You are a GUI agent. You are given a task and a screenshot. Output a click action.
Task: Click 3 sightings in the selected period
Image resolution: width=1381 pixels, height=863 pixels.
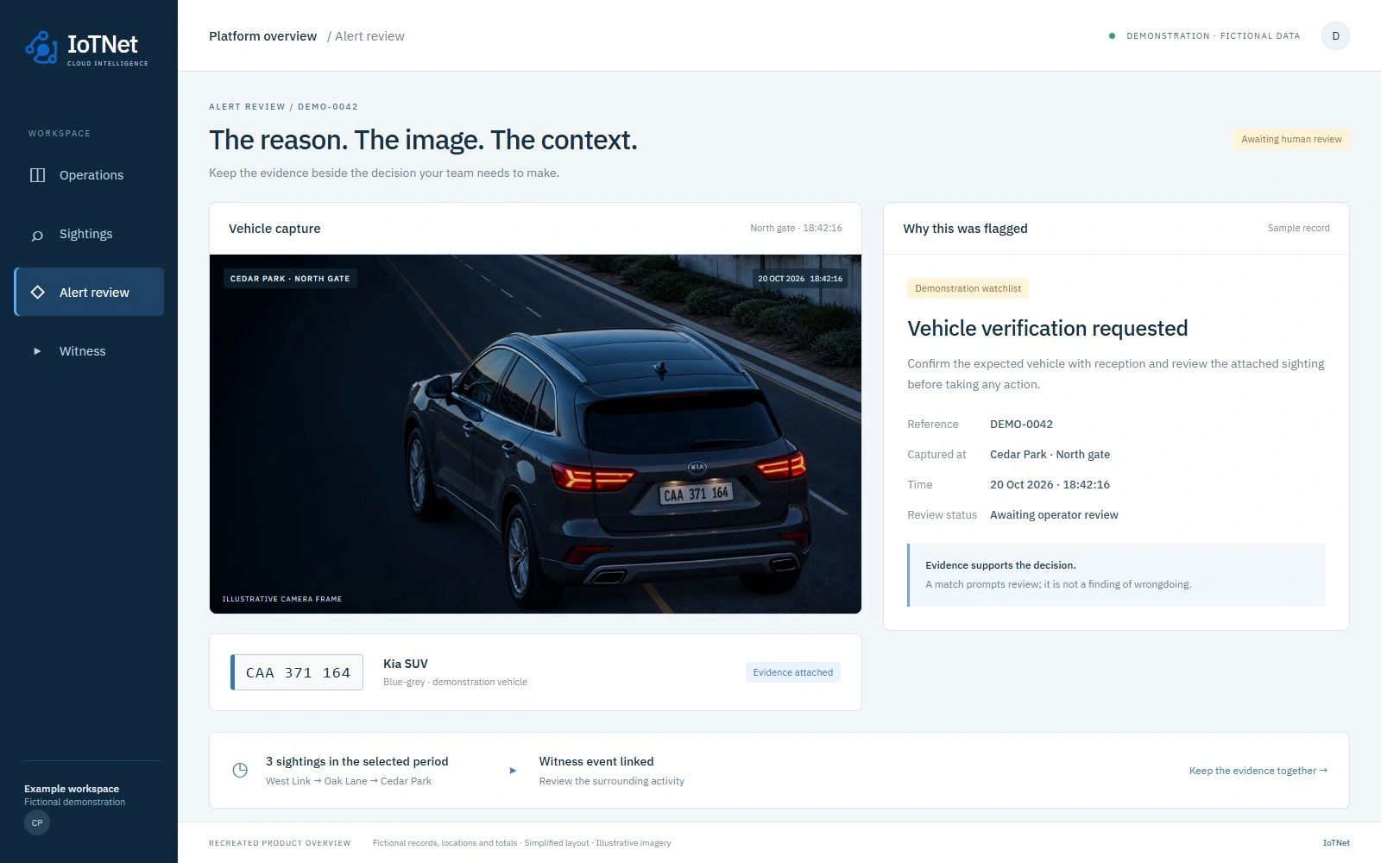(x=356, y=761)
